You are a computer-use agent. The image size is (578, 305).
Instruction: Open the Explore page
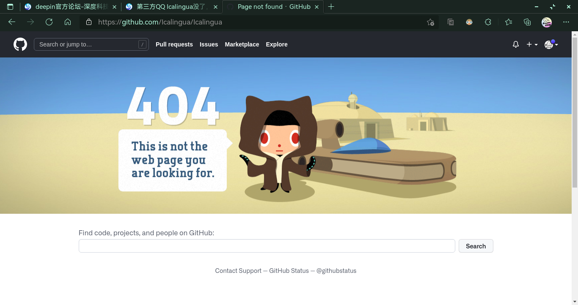[277, 44]
